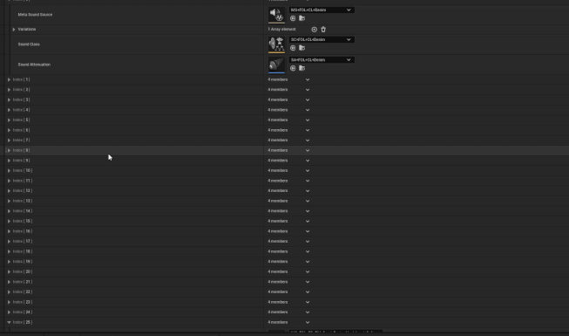Image resolution: width=569 pixels, height=336 pixels.
Task: Click the Meta Sound Source property label
Action: pos(35,15)
